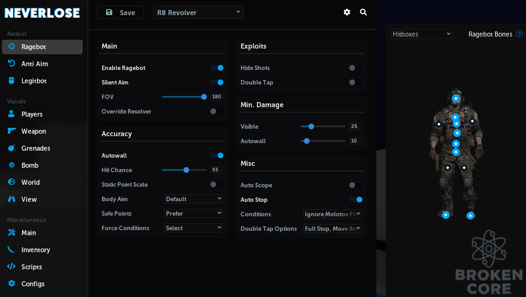
Task: Adjust the Hit Chance slider handle
Action: tap(186, 170)
